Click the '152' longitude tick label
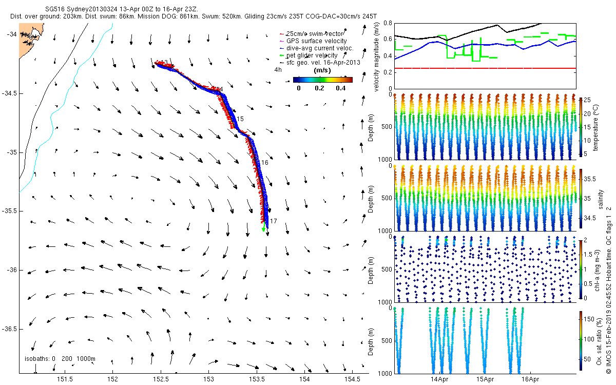The image size is (616, 385). 113,379
